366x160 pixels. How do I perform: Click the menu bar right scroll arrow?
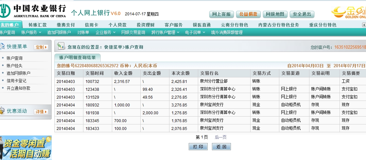[x=364, y=25]
